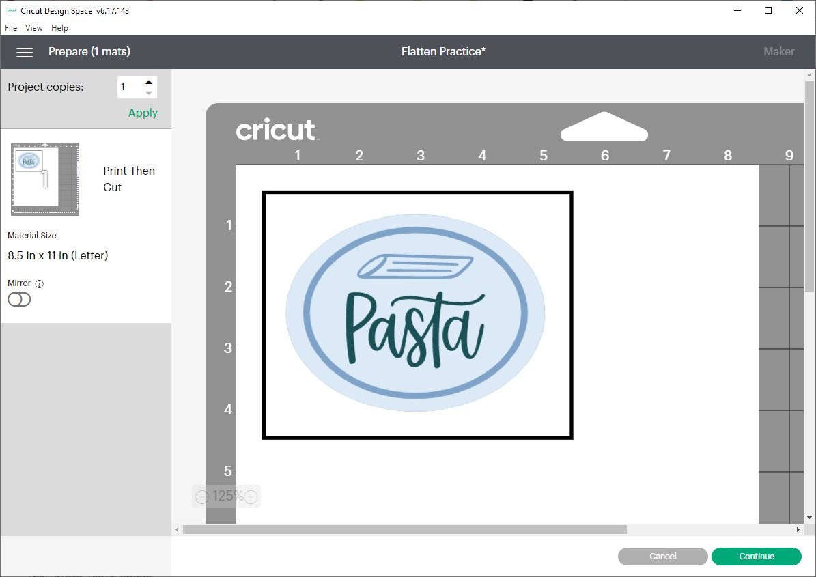Click the Mirror info icon
816x577 pixels.
(40, 283)
